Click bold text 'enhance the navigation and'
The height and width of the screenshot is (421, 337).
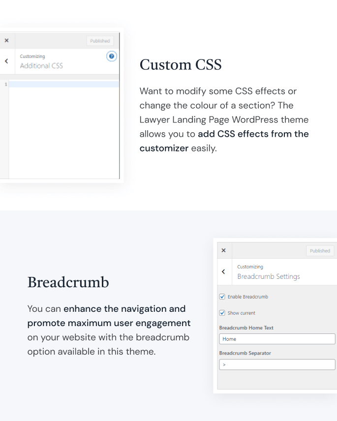(x=124, y=309)
